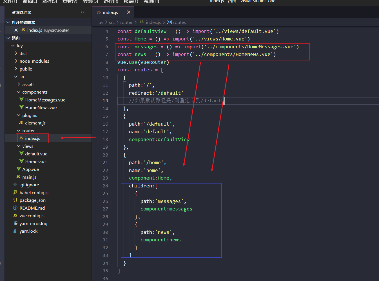
Task: Click the index.js breadcrumb segment
Action: tap(153, 22)
